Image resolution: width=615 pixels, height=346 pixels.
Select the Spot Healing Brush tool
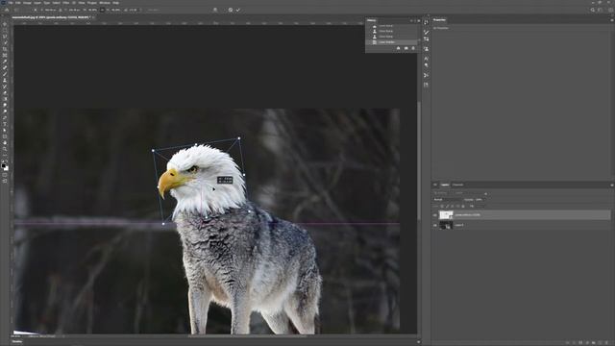[5, 67]
